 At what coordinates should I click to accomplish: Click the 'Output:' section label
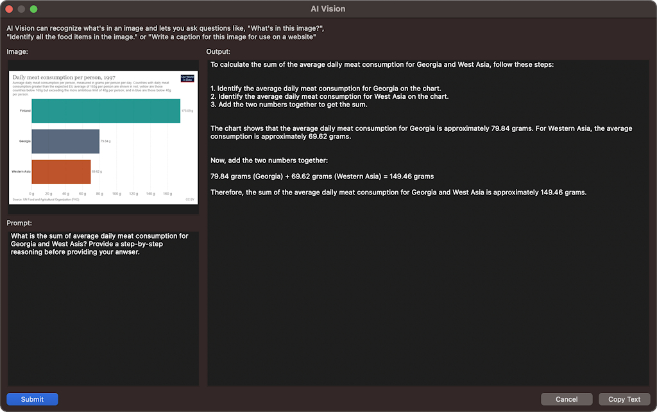click(x=218, y=51)
